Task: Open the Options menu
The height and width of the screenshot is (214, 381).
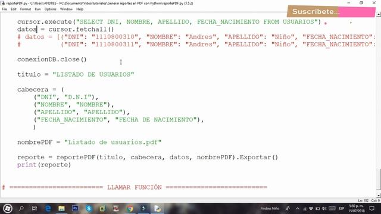Action: tap(50, 9)
